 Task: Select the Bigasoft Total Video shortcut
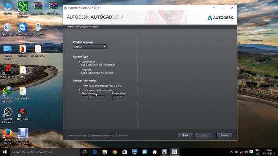(x=8, y=115)
